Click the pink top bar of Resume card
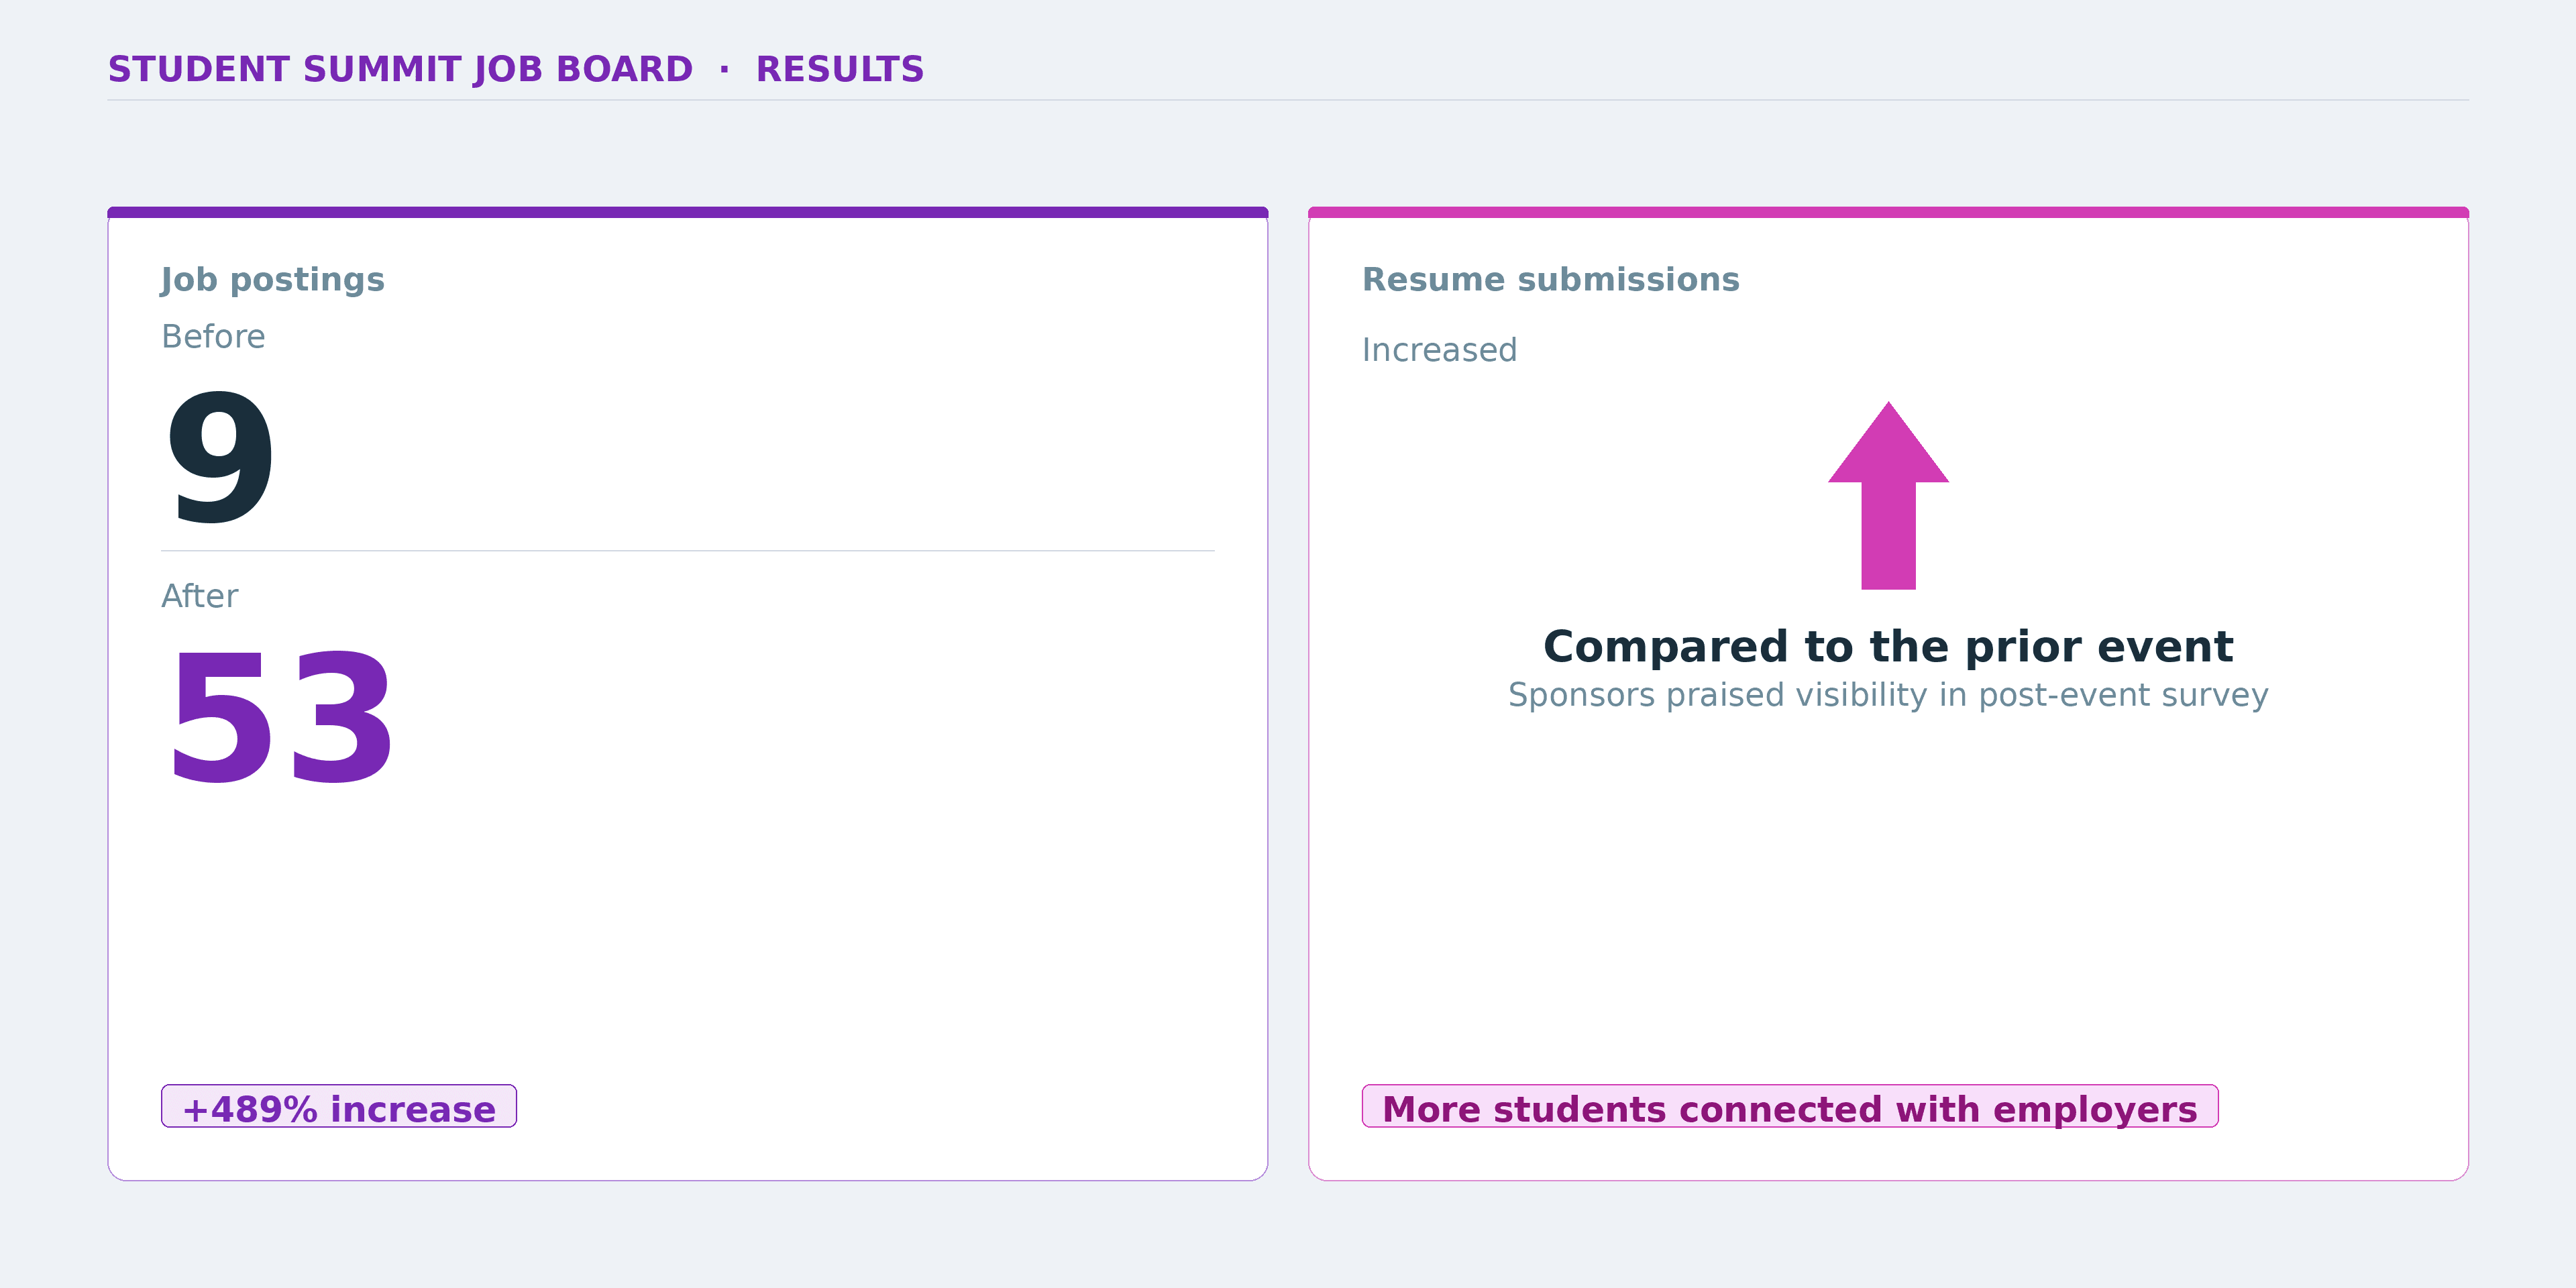 pyautogui.click(x=1888, y=212)
